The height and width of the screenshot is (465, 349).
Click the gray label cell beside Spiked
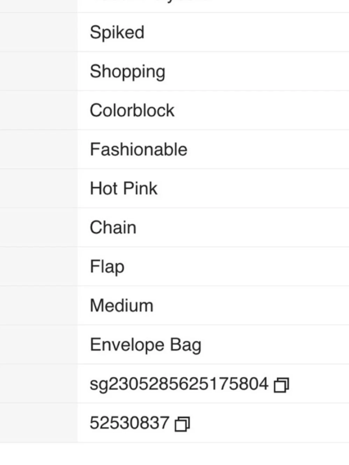38,32
